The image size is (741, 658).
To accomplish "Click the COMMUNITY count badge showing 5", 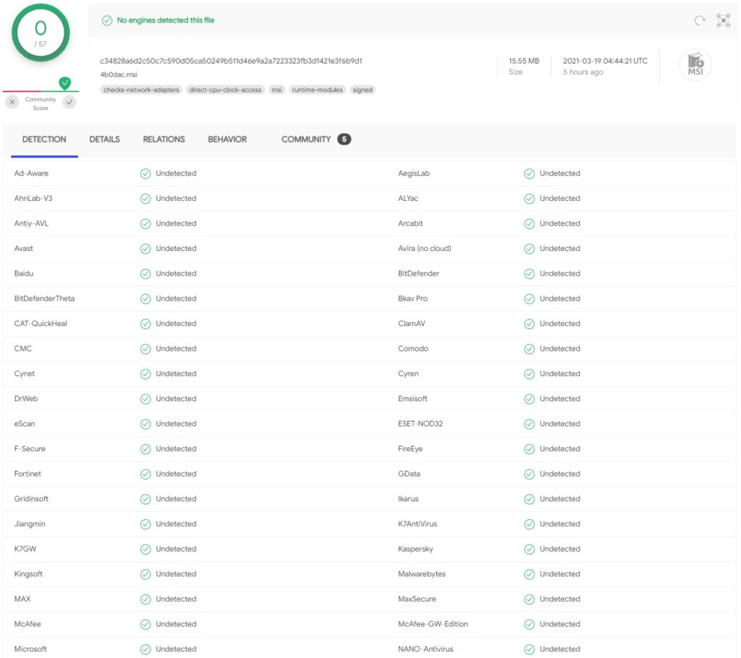I will pos(344,140).
